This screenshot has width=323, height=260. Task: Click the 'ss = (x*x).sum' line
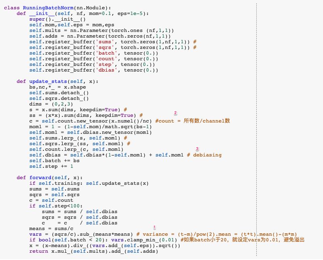86,116
